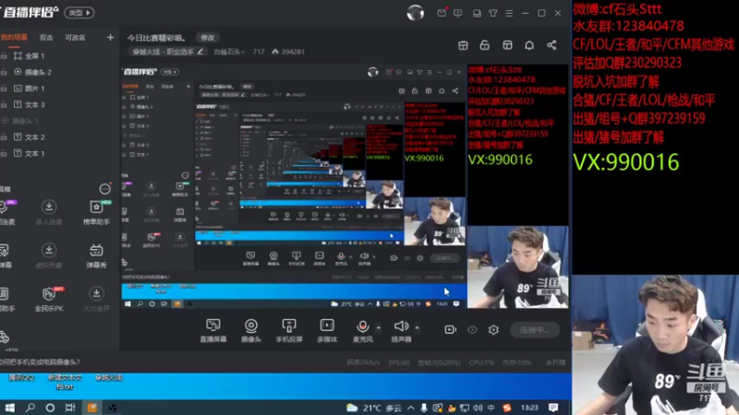The height and width of the screenshot is (415, 739).
Task: Open the notification bell icon
Action: point(529,45)
